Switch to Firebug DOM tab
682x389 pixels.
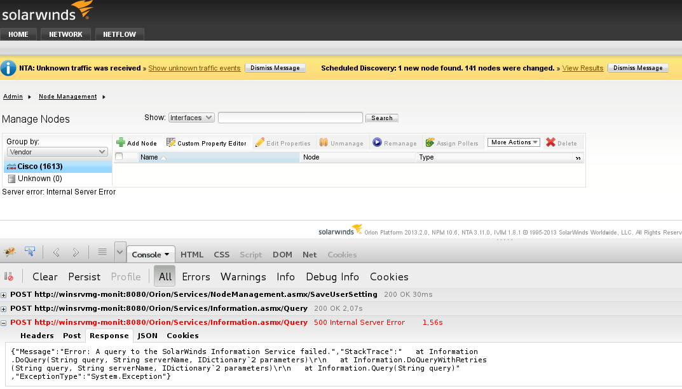pyautogui.click(x=282, y=254)
